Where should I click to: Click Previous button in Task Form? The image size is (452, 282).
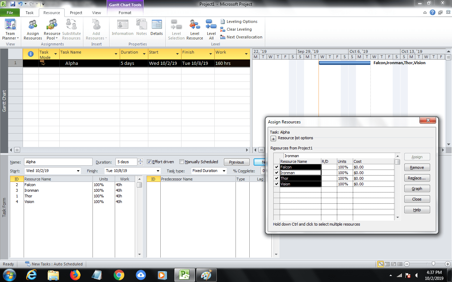[x=237, y=162]
